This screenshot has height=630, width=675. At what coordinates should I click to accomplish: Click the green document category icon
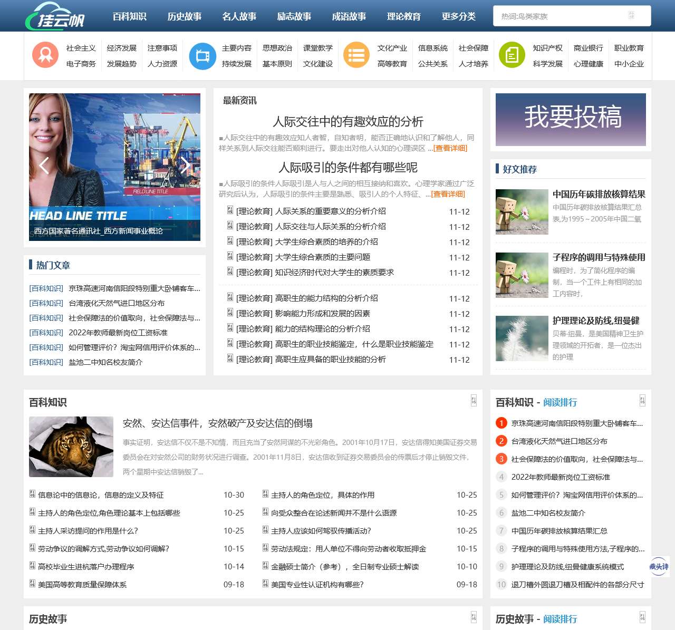pyautogui.click(x=512, y=55)
